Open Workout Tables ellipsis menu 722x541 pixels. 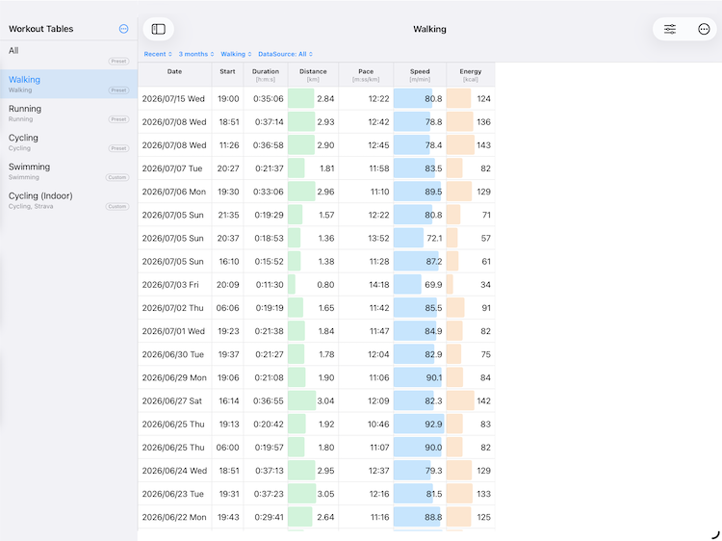pyautogui.click(x=123, y=29)
